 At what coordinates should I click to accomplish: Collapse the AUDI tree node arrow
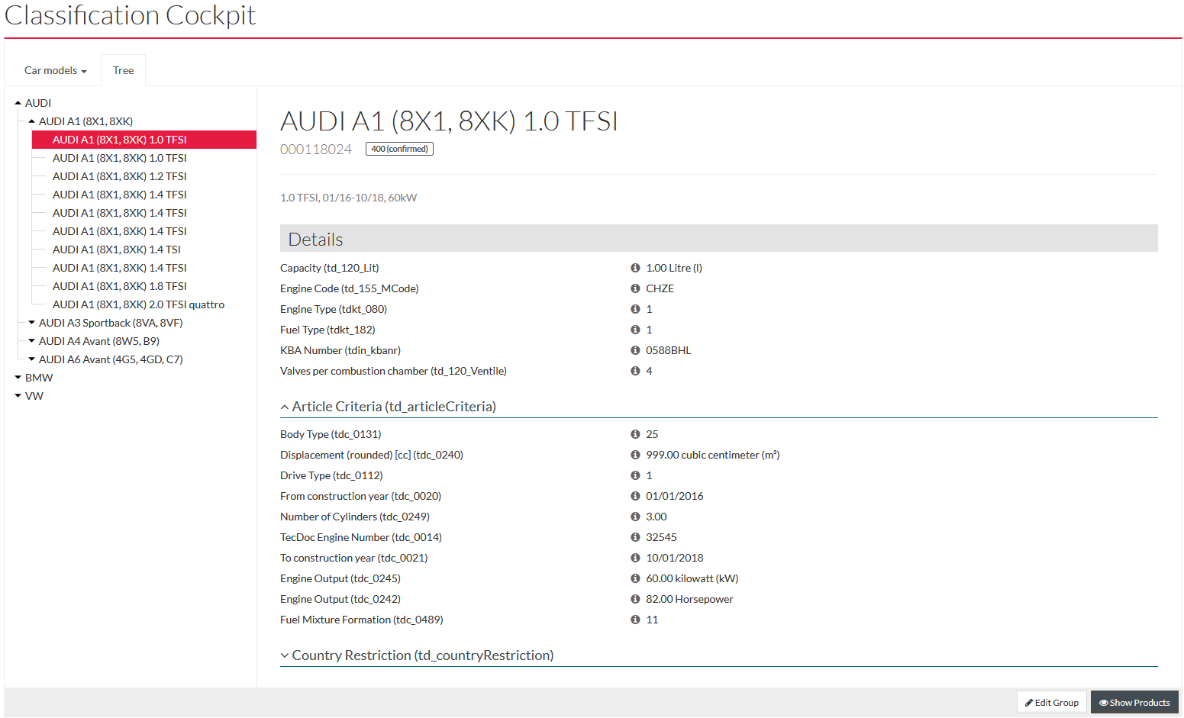click(18, 103)
